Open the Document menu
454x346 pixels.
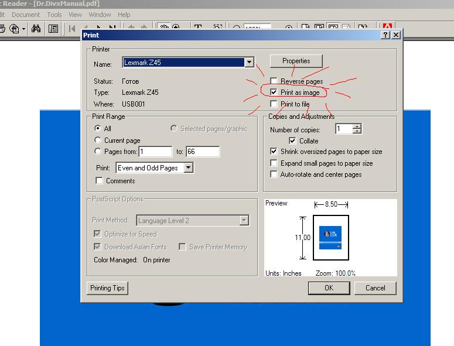tap(26, 15)
